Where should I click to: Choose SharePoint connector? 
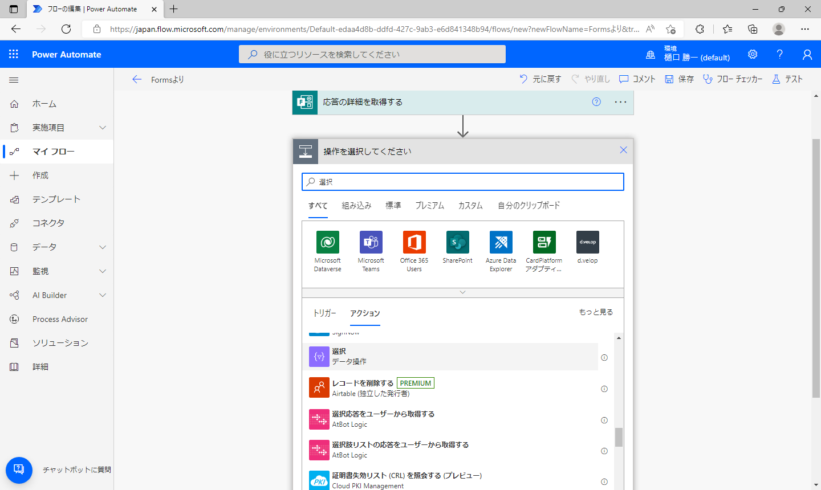click(458, 247)
